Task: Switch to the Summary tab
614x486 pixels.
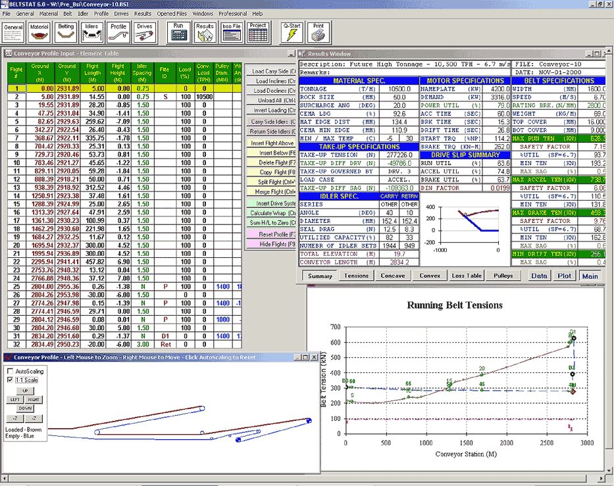Action: click(x=320, y=276)
